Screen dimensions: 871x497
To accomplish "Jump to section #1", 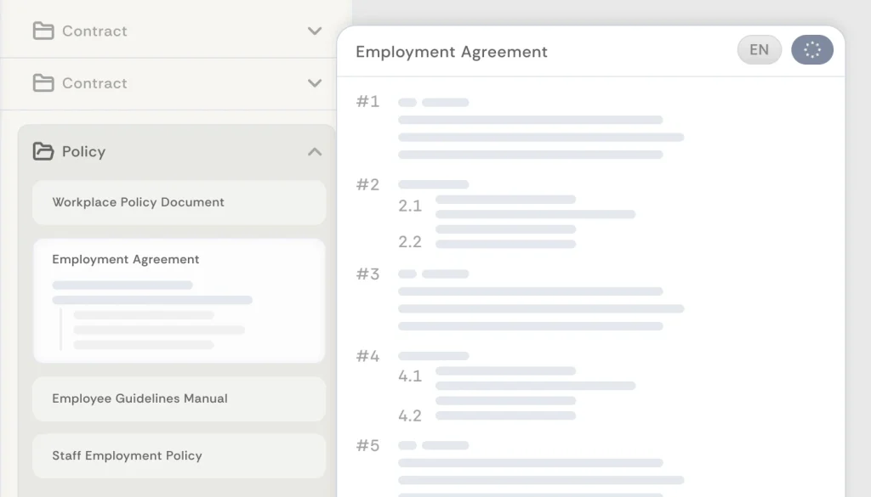I will [x=368, y=102].
